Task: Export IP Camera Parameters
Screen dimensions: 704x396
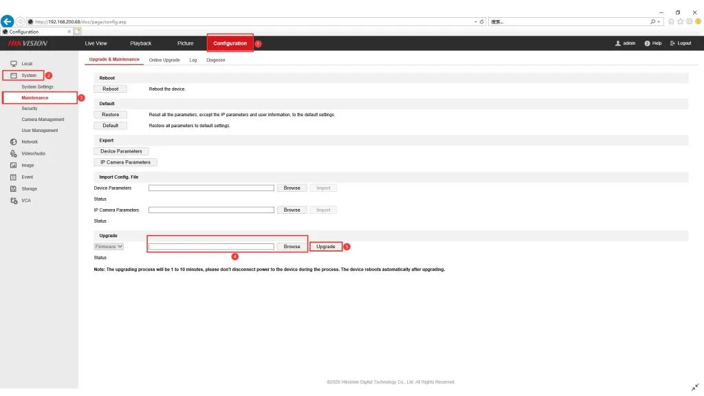Action: coord(125,162)
